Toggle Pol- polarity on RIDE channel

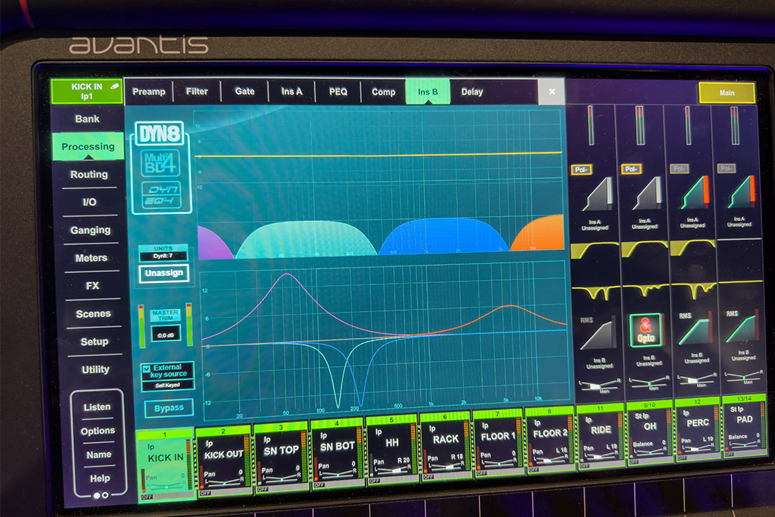(x=581, y=169)
